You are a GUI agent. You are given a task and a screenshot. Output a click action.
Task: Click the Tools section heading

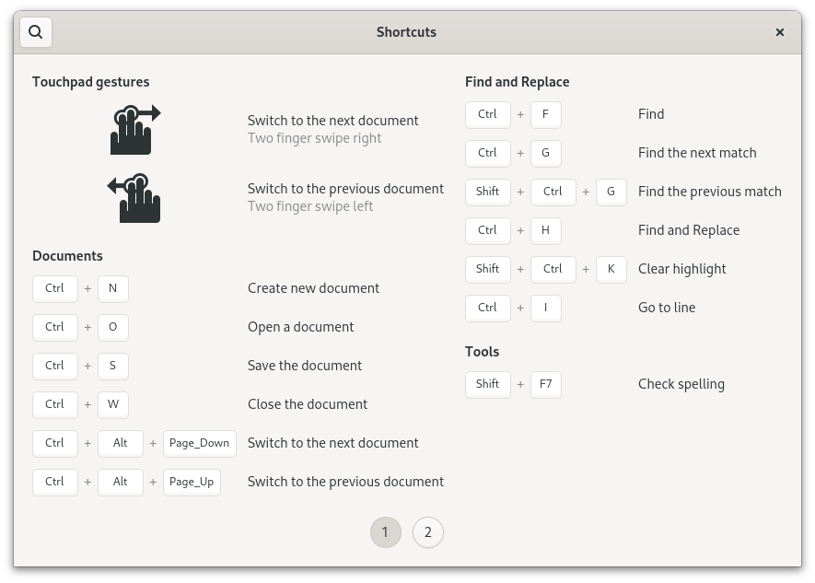point(482,352)
